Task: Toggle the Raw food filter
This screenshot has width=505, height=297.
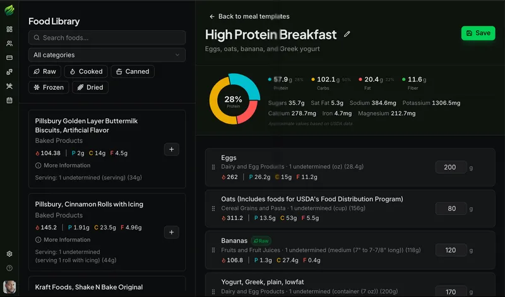Action: tap(45, 71)
